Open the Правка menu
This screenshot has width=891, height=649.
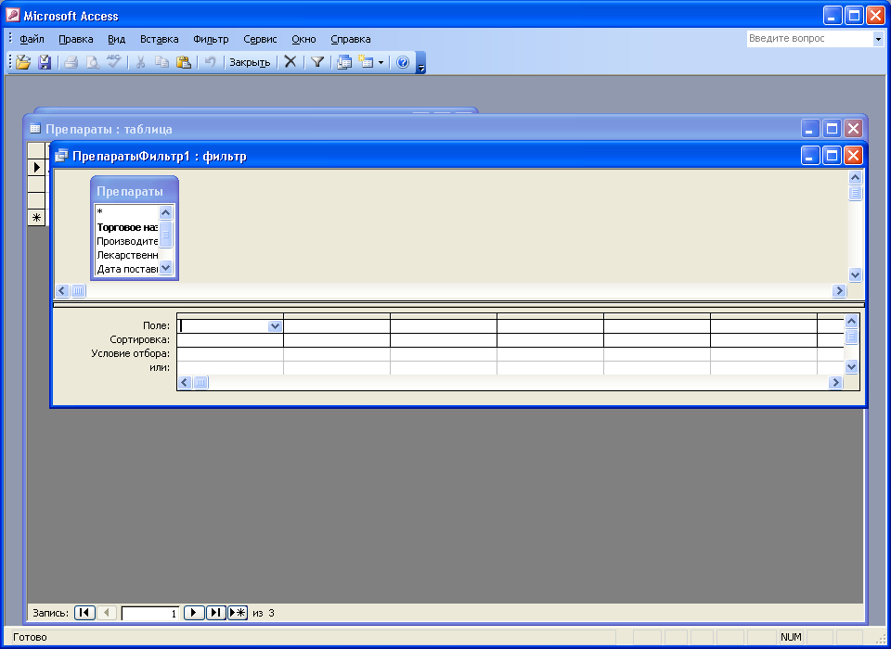click(x=75, y=39)
